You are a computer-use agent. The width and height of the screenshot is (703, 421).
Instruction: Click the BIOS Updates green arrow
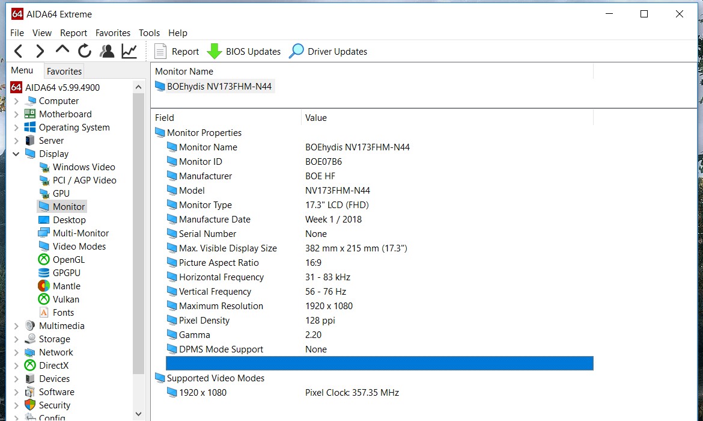click(x=215, y=52)
